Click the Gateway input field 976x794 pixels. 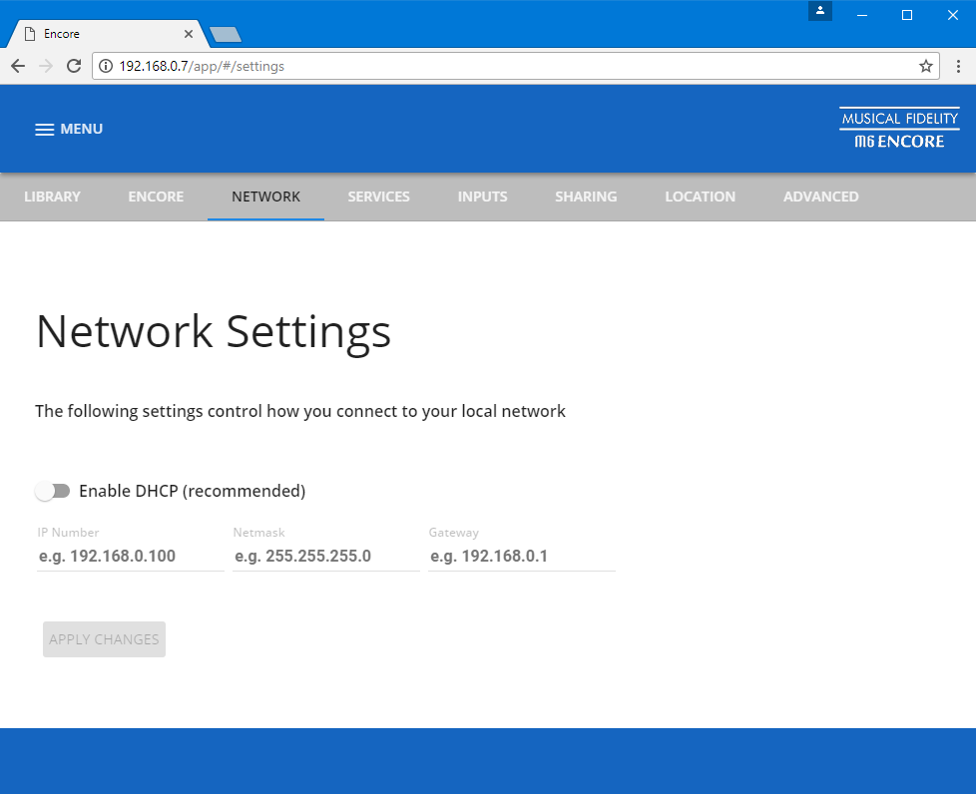point(521,557)
